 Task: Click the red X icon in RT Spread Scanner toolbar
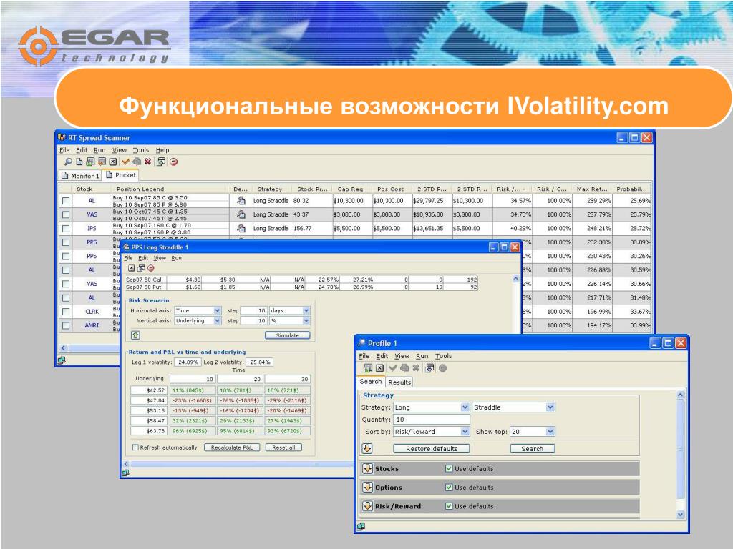pyautogui.click(x=147, y=162)
